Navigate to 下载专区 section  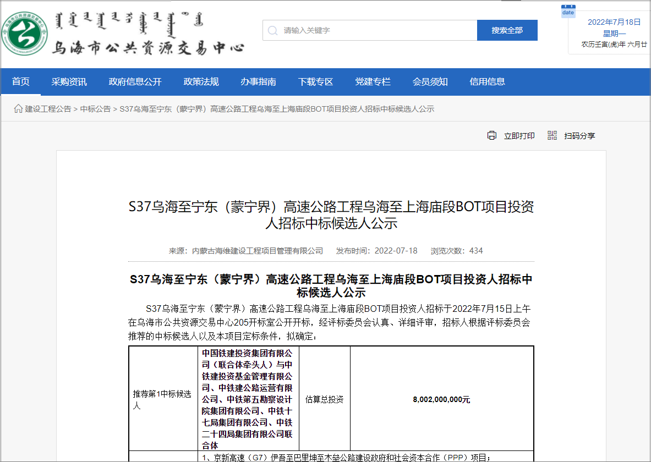tap(316, 82)
